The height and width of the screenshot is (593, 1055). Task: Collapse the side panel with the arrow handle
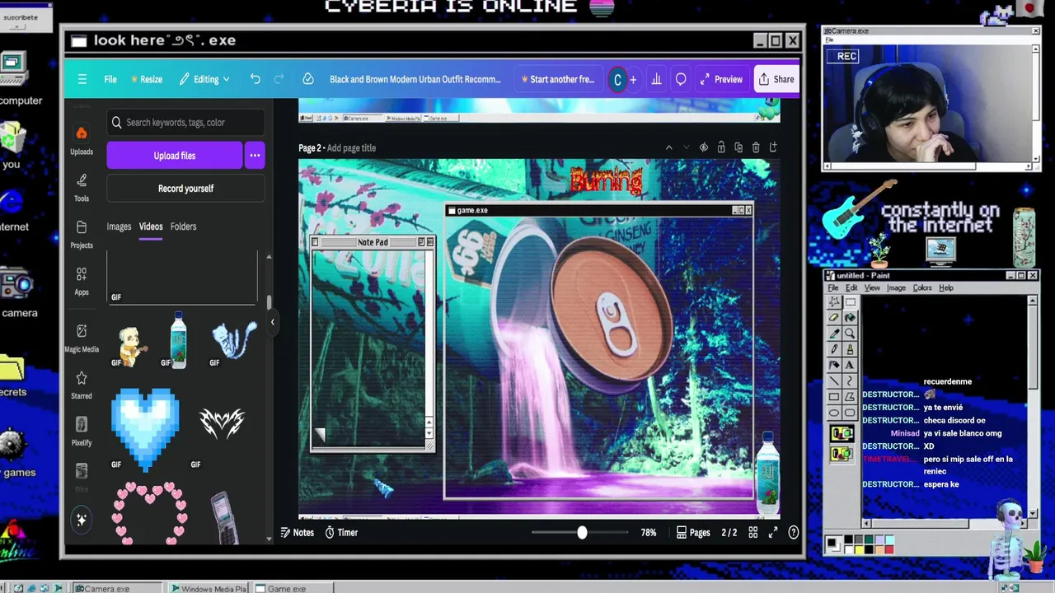click(x=272, y=322)
